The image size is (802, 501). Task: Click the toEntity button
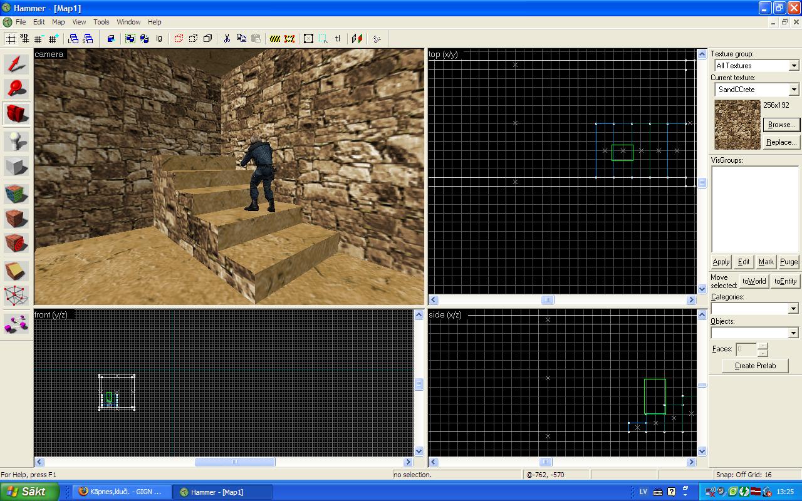point(785,281)
